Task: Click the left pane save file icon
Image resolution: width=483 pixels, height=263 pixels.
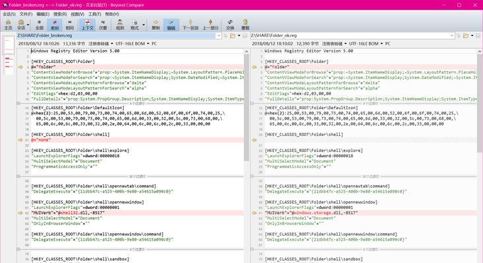Action: pos(245,36)
